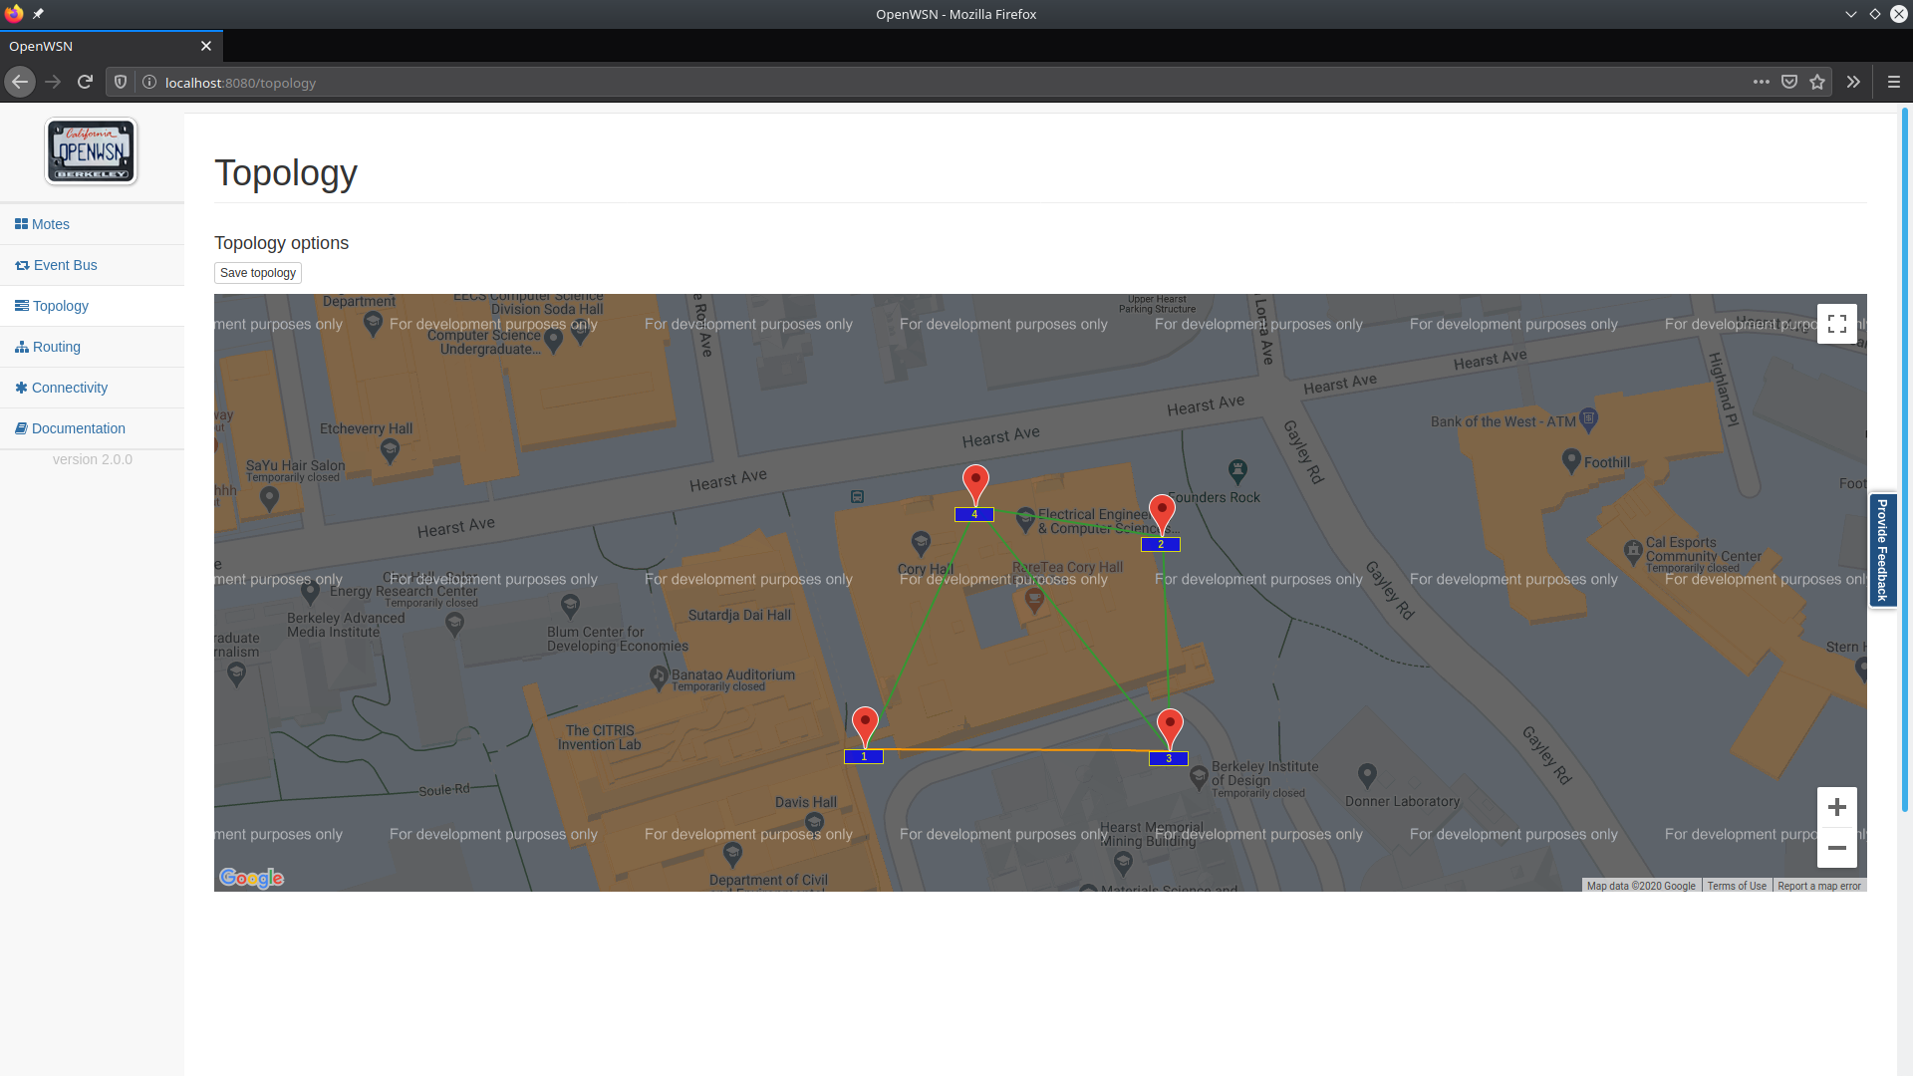Screen dimensions: 1913x1076
Task: Open the Firefox hamburger menu
Action: tap(1894, 83)
